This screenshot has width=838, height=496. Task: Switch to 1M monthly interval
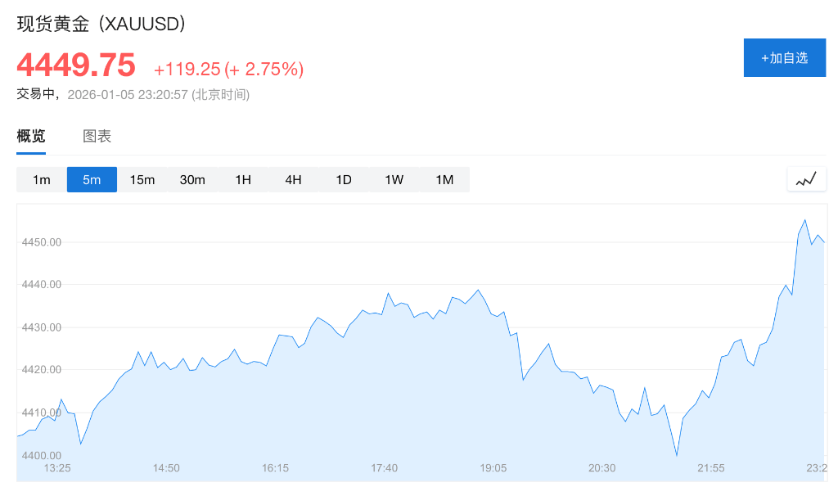[x=444, y=180]
